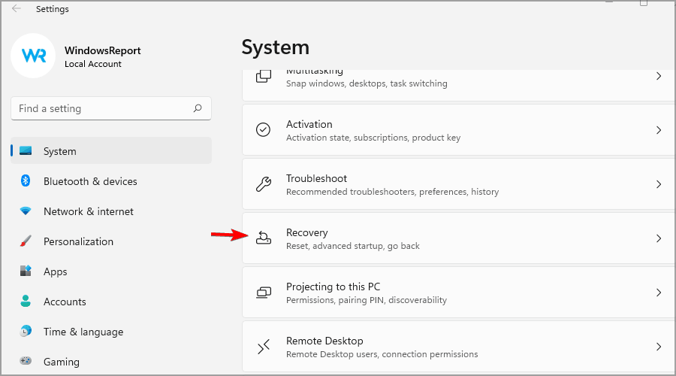Expand Activation with its right chevron
This screenshot has width=676, height=376.
(x=658, y=130)
